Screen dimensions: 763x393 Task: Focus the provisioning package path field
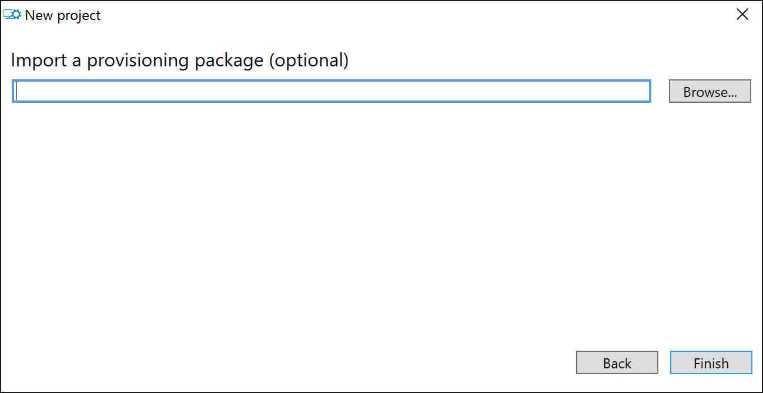332,92
